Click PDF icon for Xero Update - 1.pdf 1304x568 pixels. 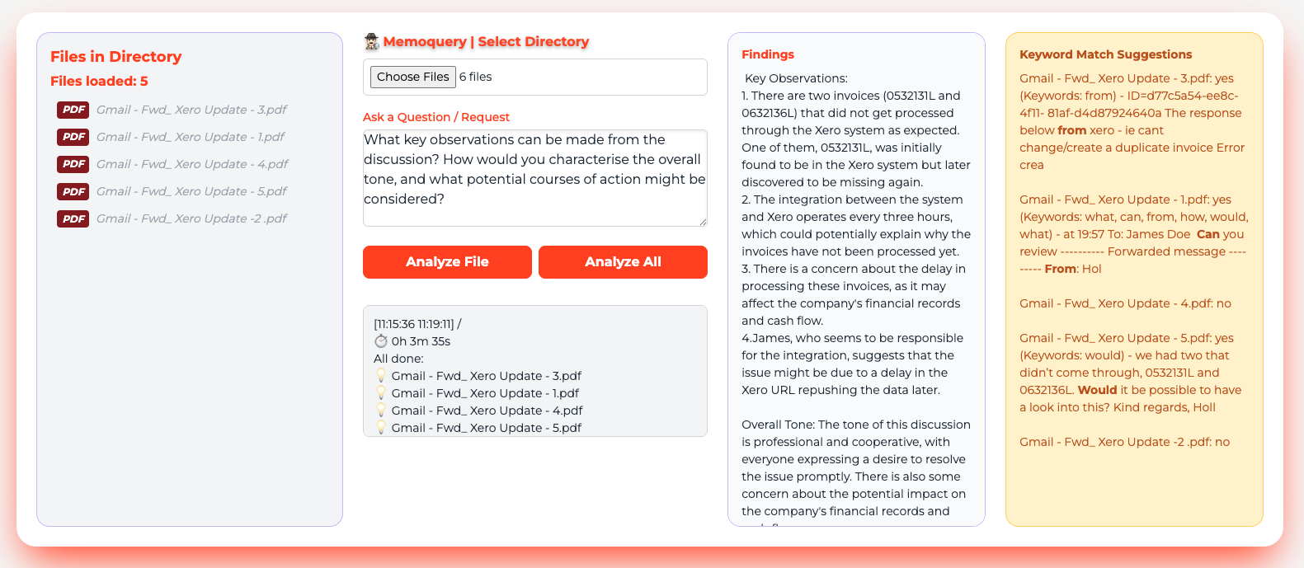tap(73, 137)
